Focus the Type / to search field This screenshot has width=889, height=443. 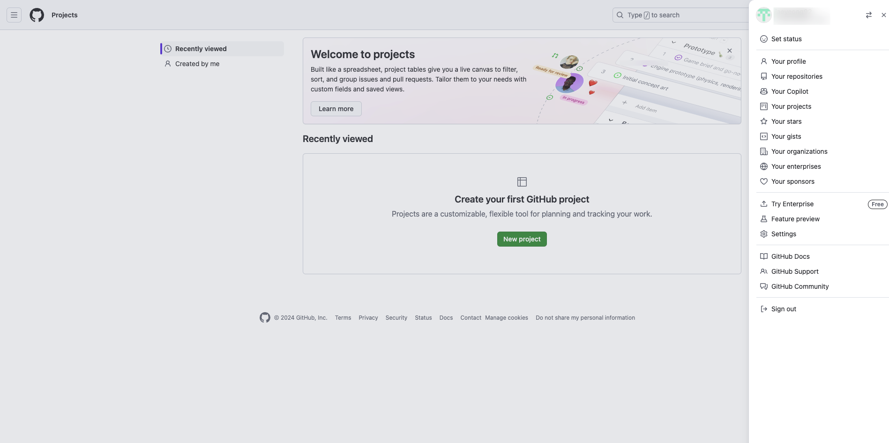click(680, 15)
